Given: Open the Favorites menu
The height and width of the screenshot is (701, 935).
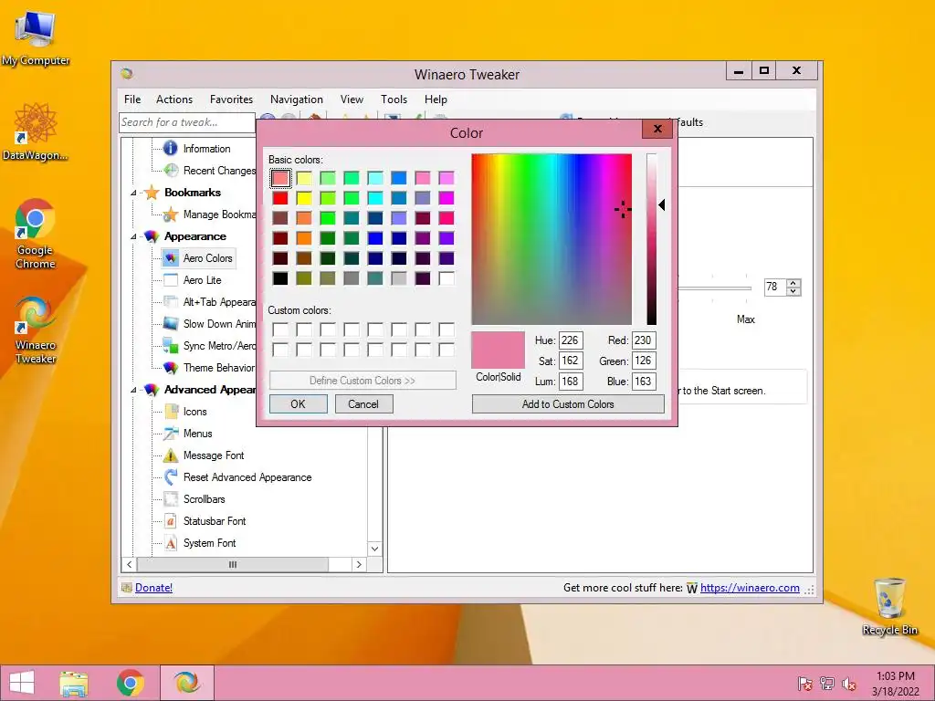Looking at the screenshot, I should point(231,99).
